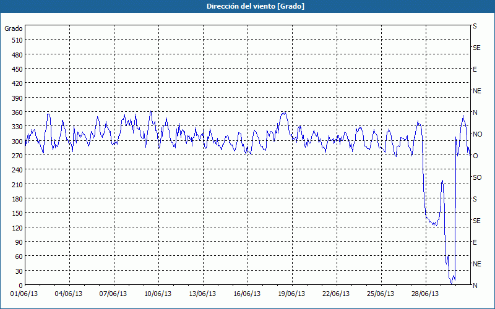Select the 'Grado' axis unit label
Viewport: 495px width, 309px height.
pyautogui.click(x=14, y=28)
